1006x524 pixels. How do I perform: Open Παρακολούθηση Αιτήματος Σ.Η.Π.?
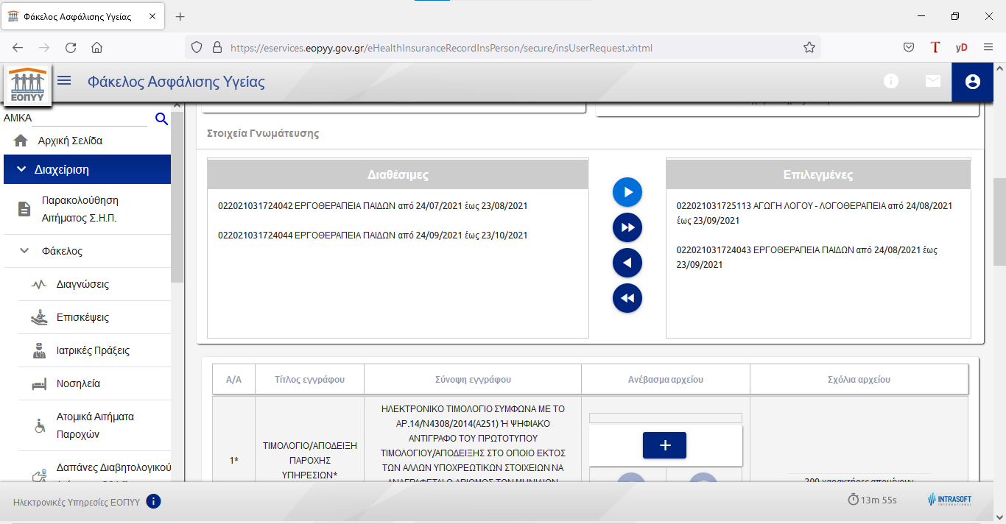coord(80,209)
